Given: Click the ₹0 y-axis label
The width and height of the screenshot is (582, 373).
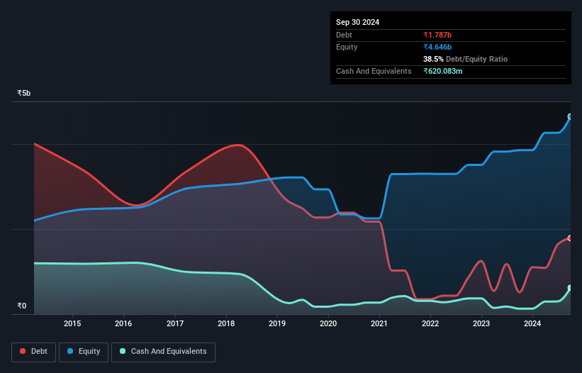Looking at the screenshot, I should click(x=22, y=306).
